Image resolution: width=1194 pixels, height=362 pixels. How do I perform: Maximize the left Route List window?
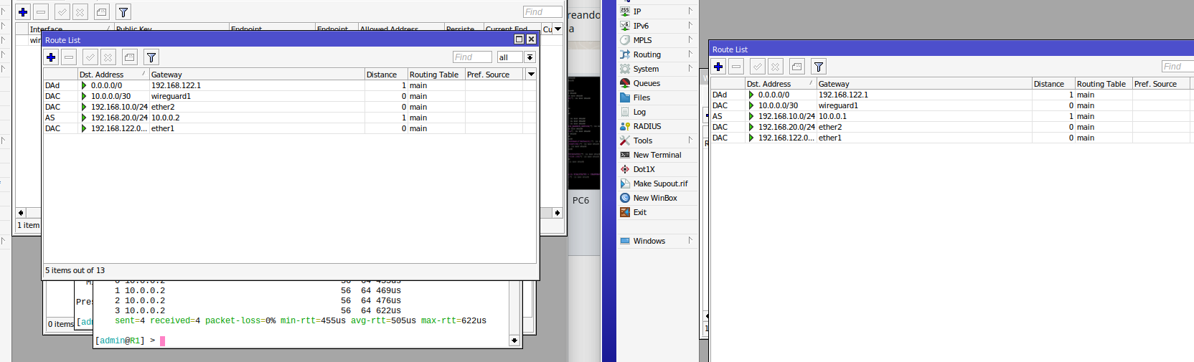click(520, 39)
